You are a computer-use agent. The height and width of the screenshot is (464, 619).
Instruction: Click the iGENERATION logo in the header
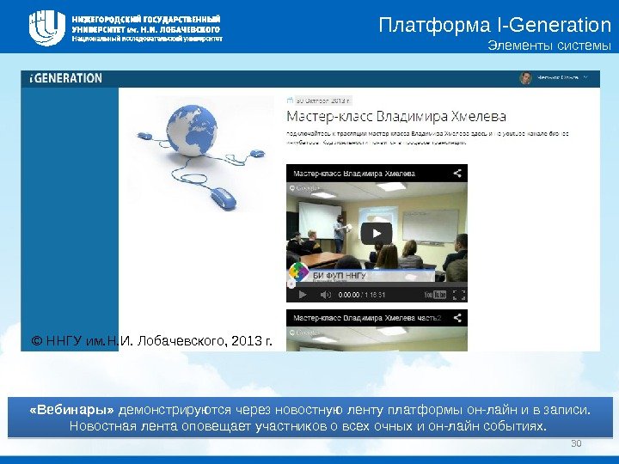pyautogui.click(x=66, y=78)
